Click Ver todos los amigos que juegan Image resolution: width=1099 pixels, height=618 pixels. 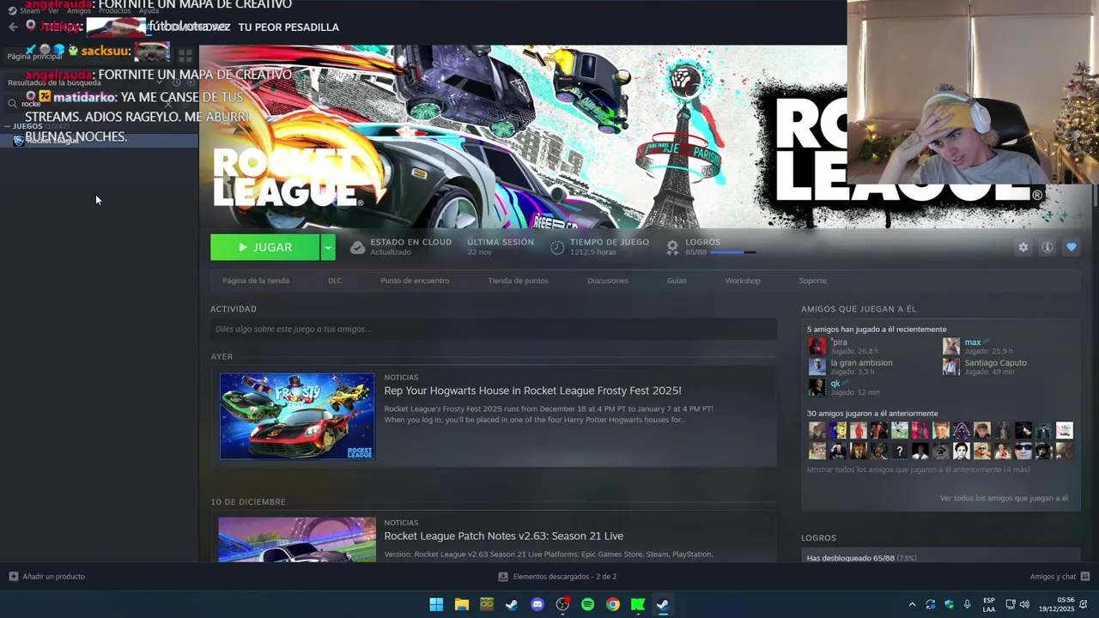pyautogui.click(x=1004, y=498)
